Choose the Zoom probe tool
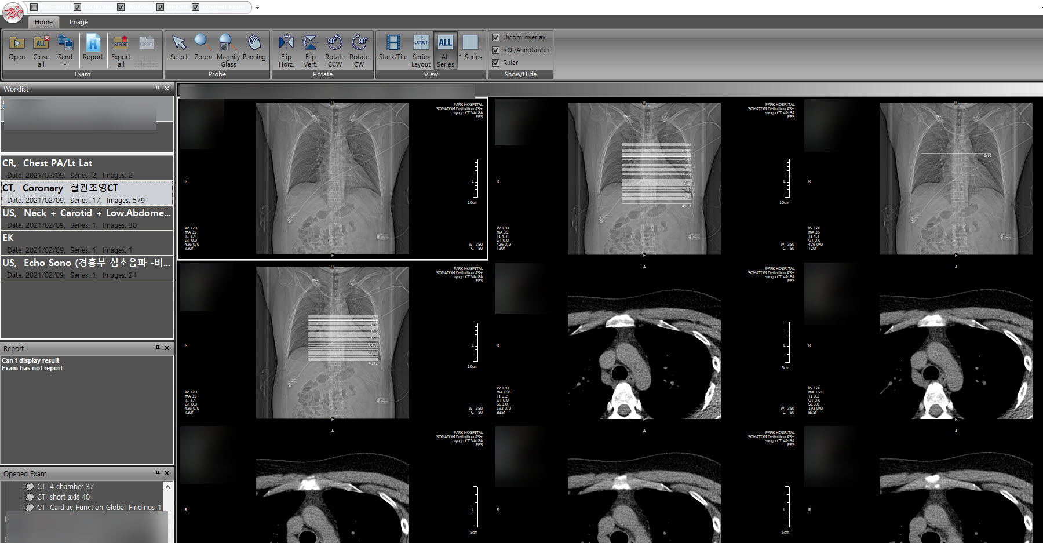Image resolution: width=1043 pixels, height=543 pixels. (203, 48)
